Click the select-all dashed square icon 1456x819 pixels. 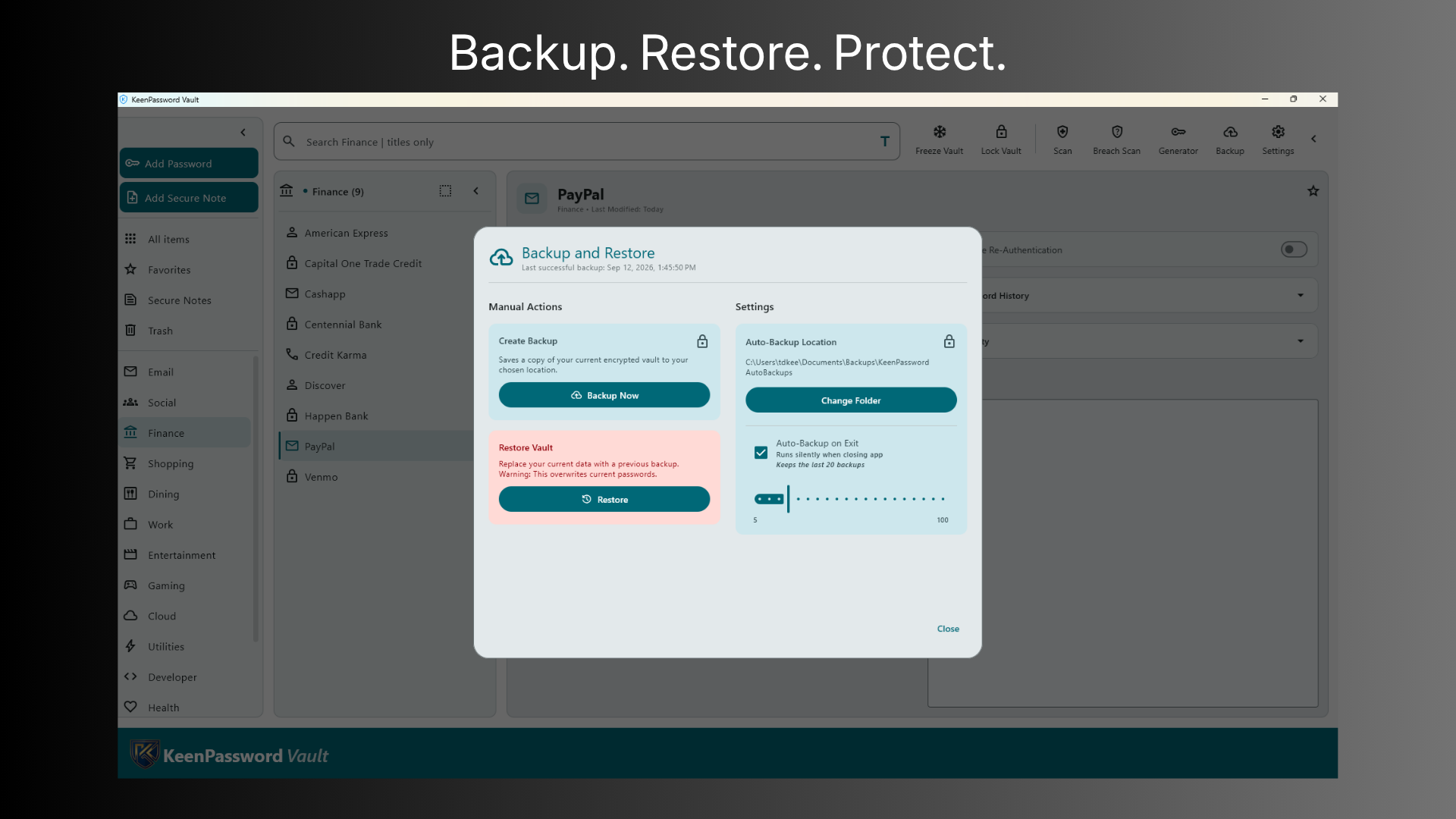click(x=445, y=191)
